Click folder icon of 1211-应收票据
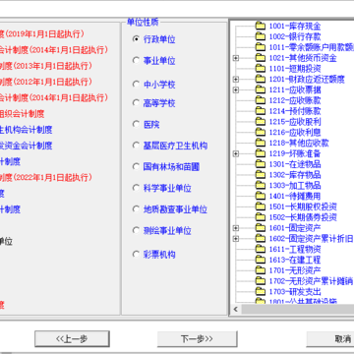354x354 pixels. 261,89
